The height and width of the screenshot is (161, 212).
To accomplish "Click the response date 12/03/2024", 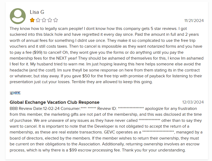I will (193, 102).
